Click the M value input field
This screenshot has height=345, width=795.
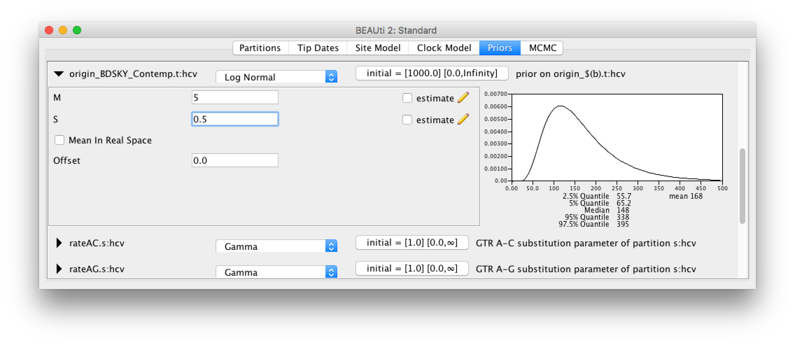tap(235, 97)
